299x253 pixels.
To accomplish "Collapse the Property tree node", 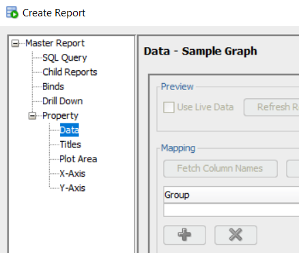I will [32, 116].
